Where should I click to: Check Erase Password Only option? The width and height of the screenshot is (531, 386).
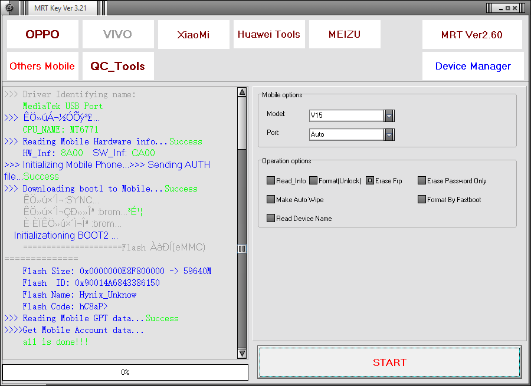pos(422,181)
